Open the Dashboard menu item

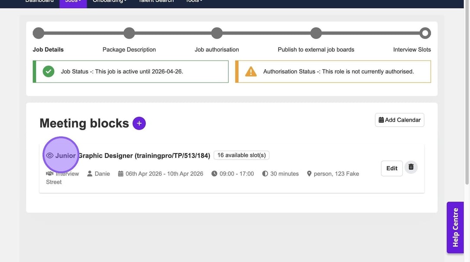39,2
